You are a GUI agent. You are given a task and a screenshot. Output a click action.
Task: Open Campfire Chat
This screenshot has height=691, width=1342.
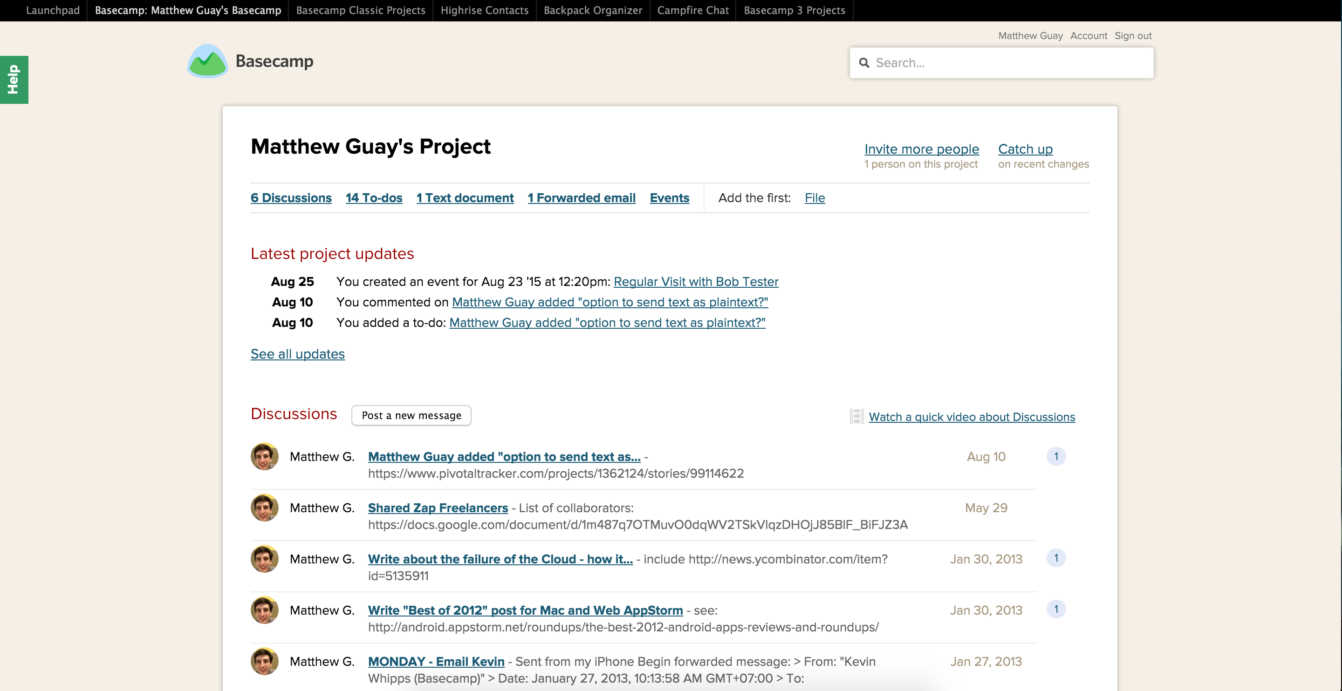tap(693, 10)
